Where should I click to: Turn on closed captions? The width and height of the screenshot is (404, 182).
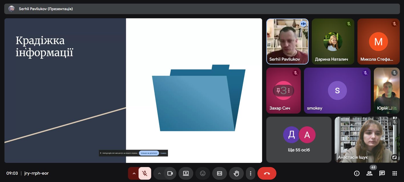click(x=219, y=173)
